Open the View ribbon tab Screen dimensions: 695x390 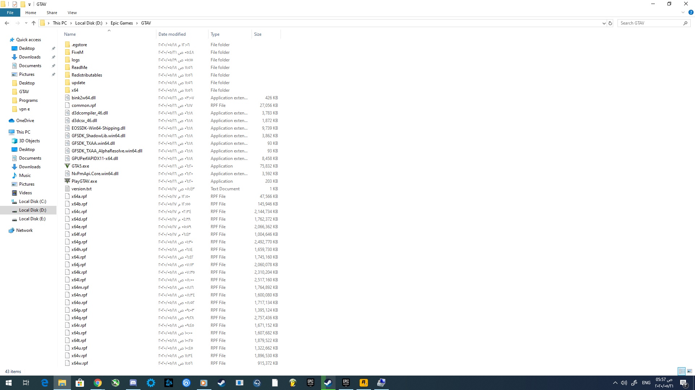[72, 13]
